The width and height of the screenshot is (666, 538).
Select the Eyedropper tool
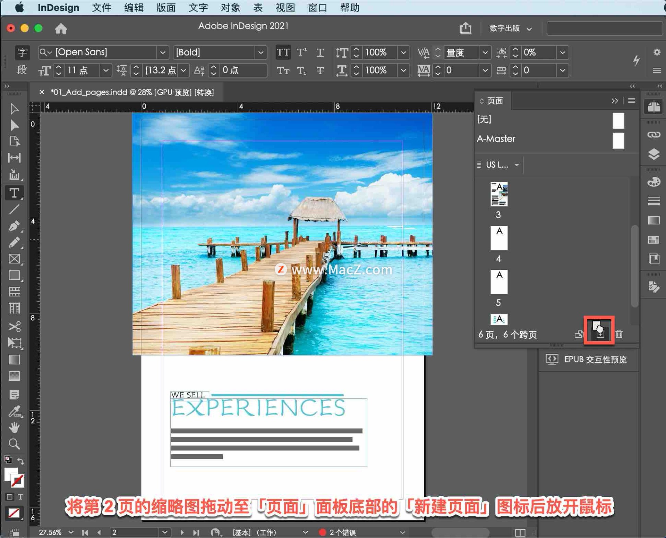click(x=14, y=412)
